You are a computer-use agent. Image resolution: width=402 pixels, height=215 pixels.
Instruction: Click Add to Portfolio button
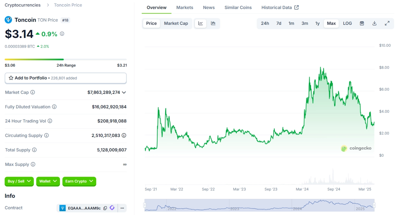tap(66, 78)
